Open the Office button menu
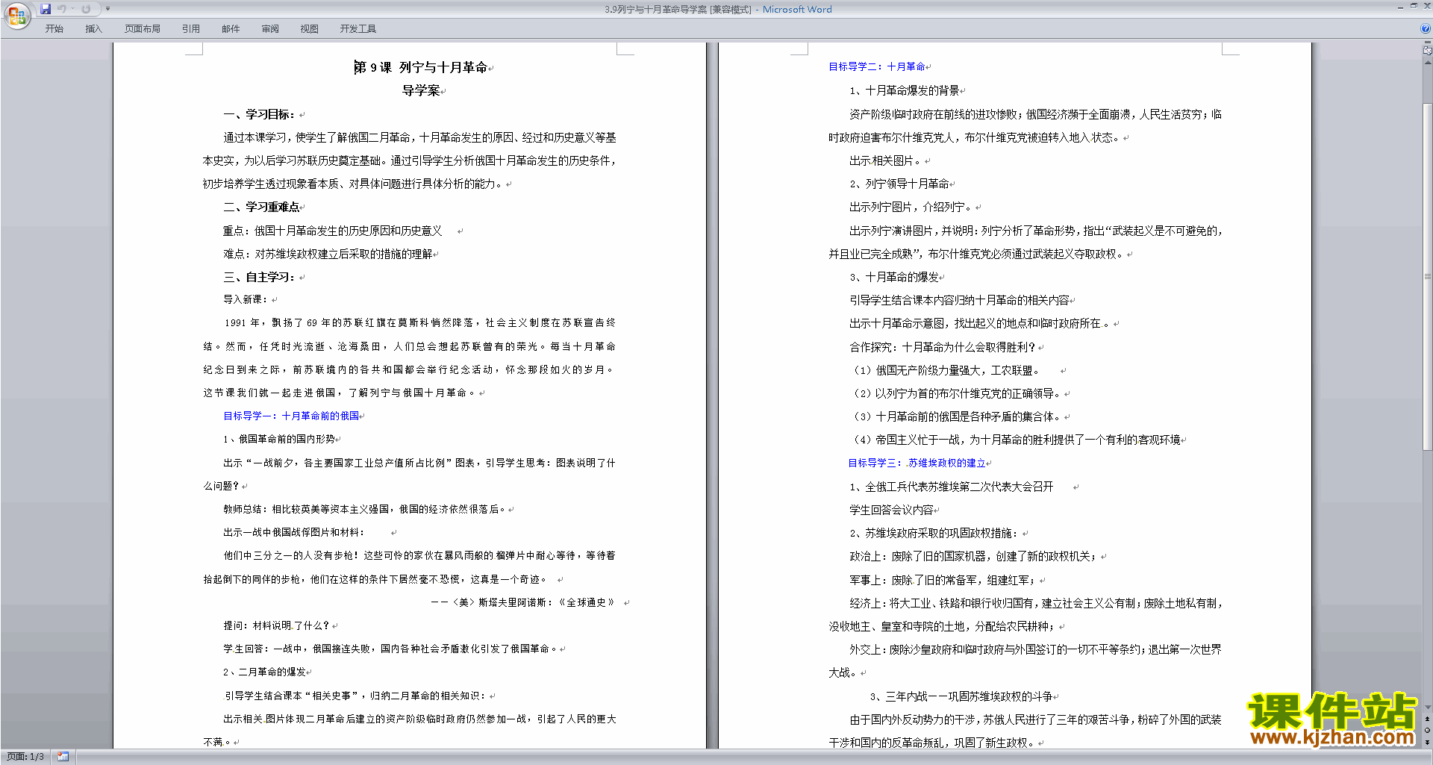 click(x=16, y=16)
